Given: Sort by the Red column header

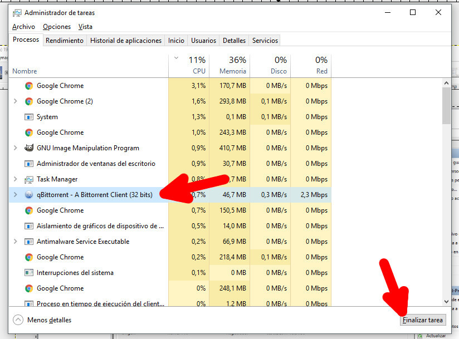Looking at the screenshot, I should pyautogui.click(x=311, y=66).
